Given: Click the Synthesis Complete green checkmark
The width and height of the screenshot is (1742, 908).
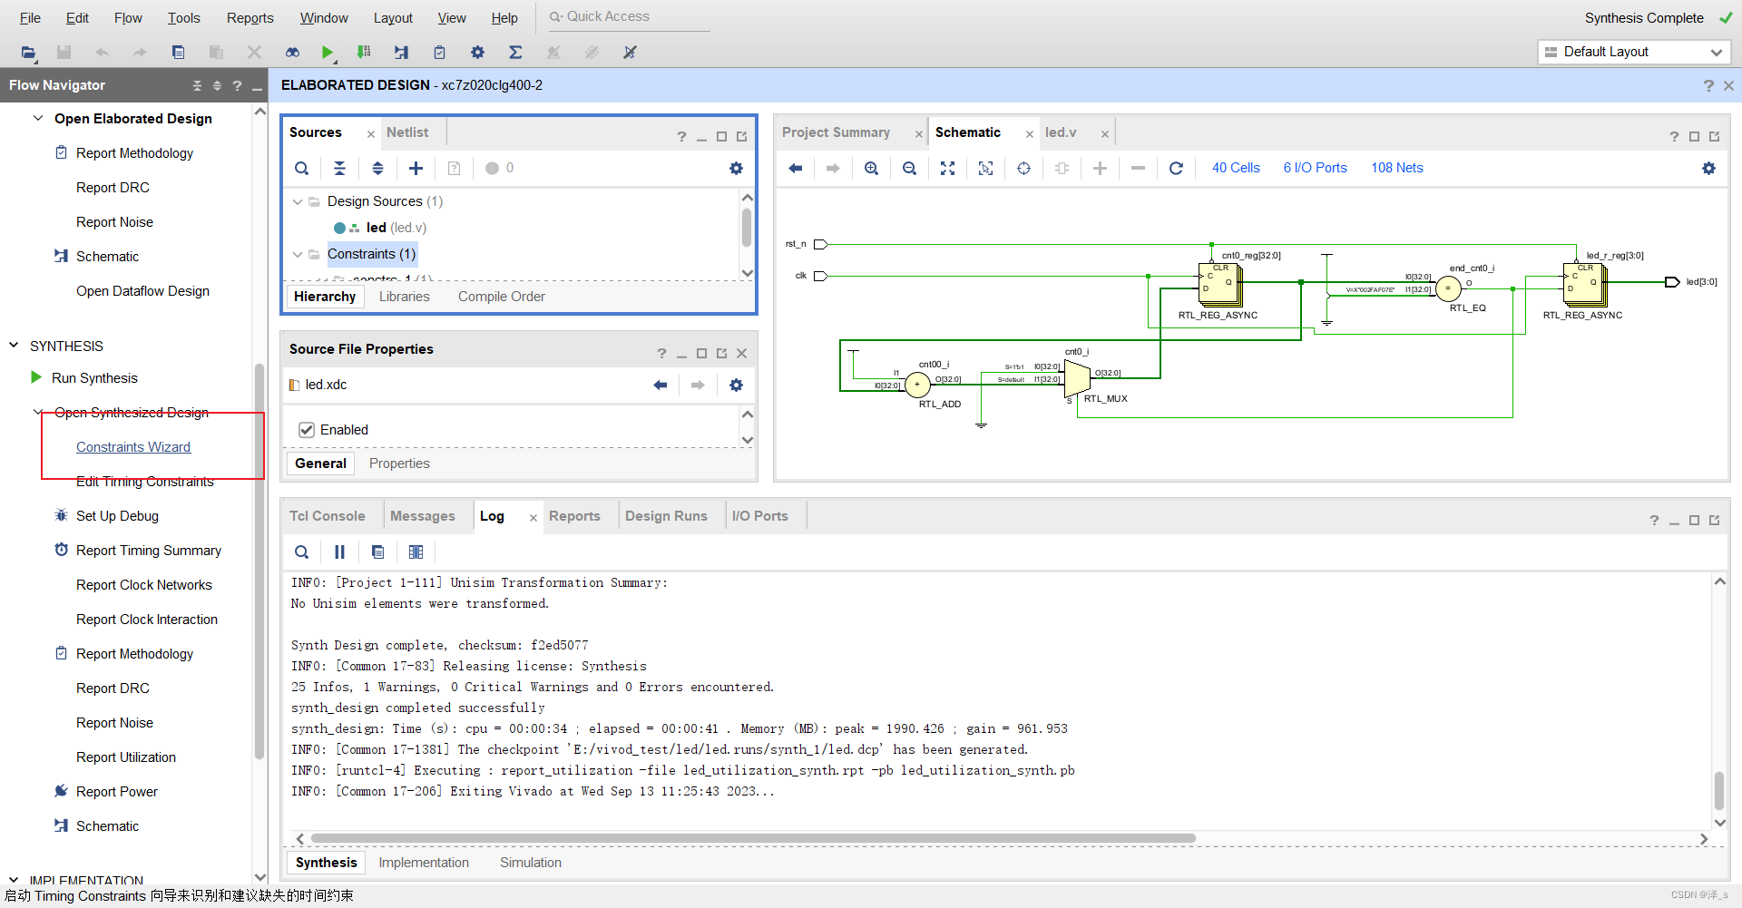Looking at the screenshot, I should pos(1725,17).
